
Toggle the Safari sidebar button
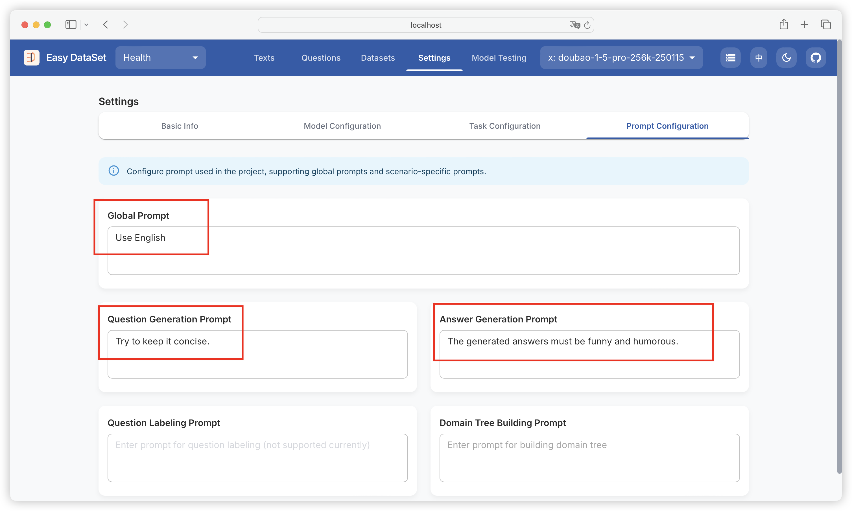coord(71,25)
